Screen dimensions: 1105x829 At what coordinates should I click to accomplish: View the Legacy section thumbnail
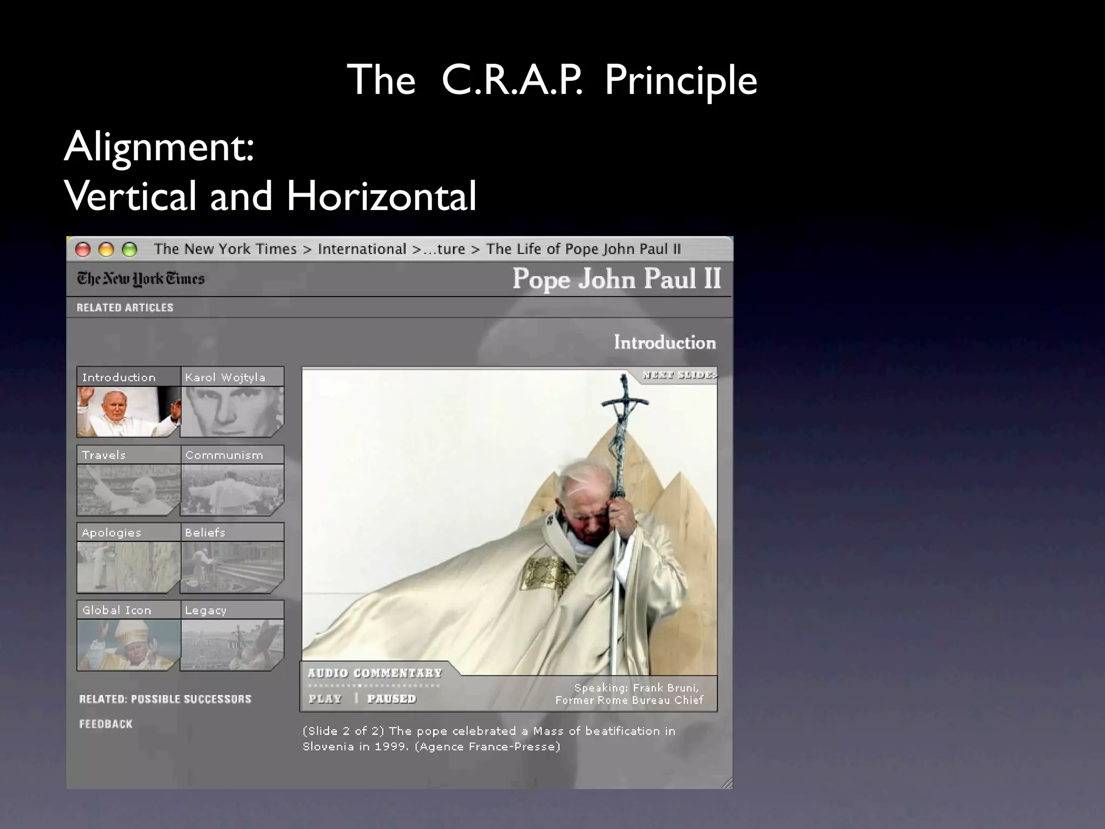[x=232, y=645]
